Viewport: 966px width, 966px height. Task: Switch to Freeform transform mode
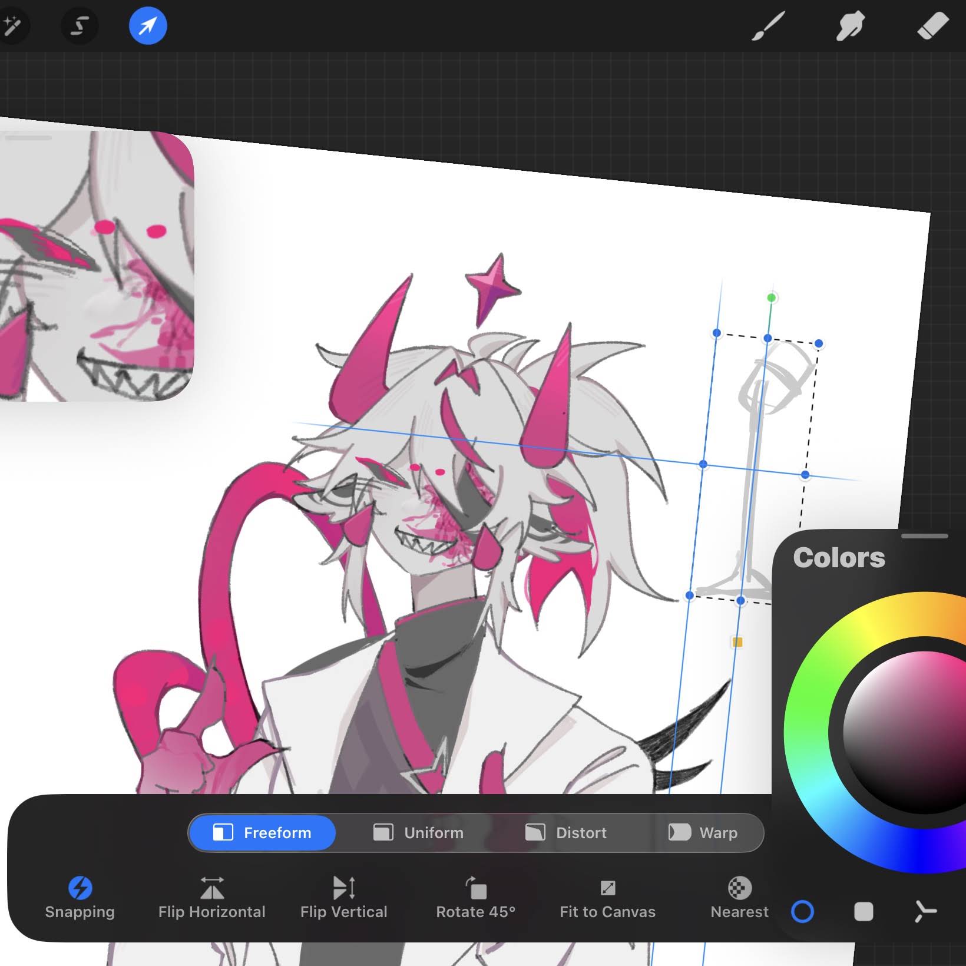[262, 832]
